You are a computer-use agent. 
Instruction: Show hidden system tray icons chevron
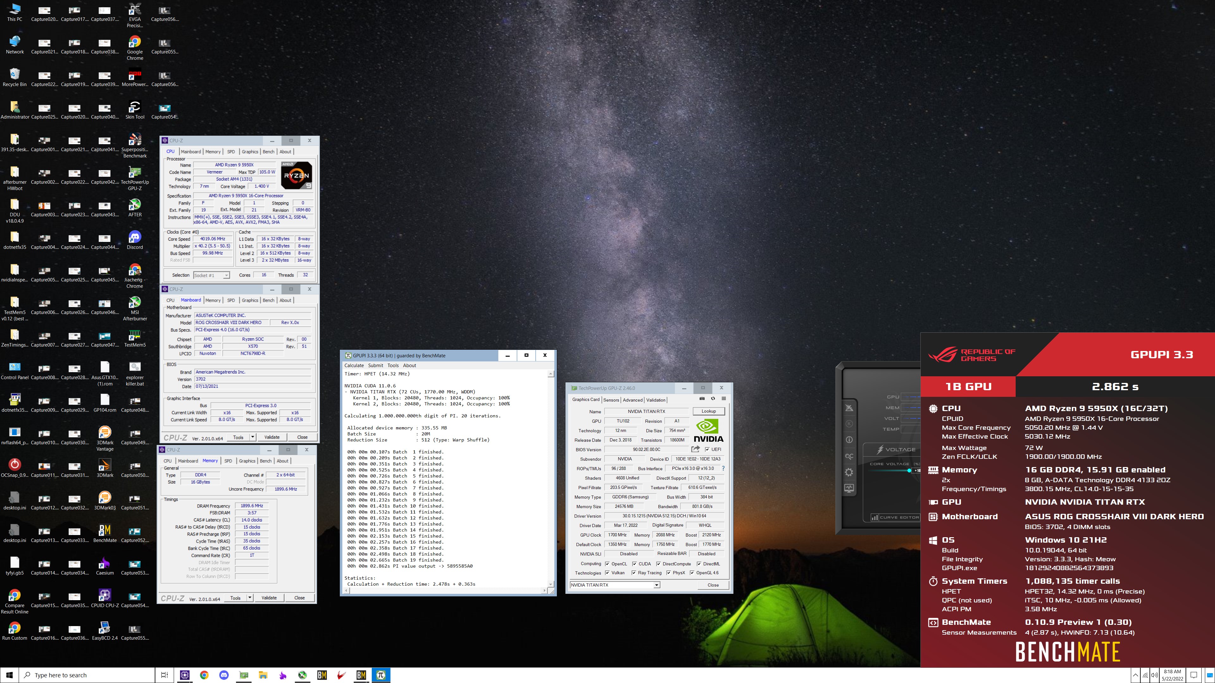click(x=1135, y=675)
